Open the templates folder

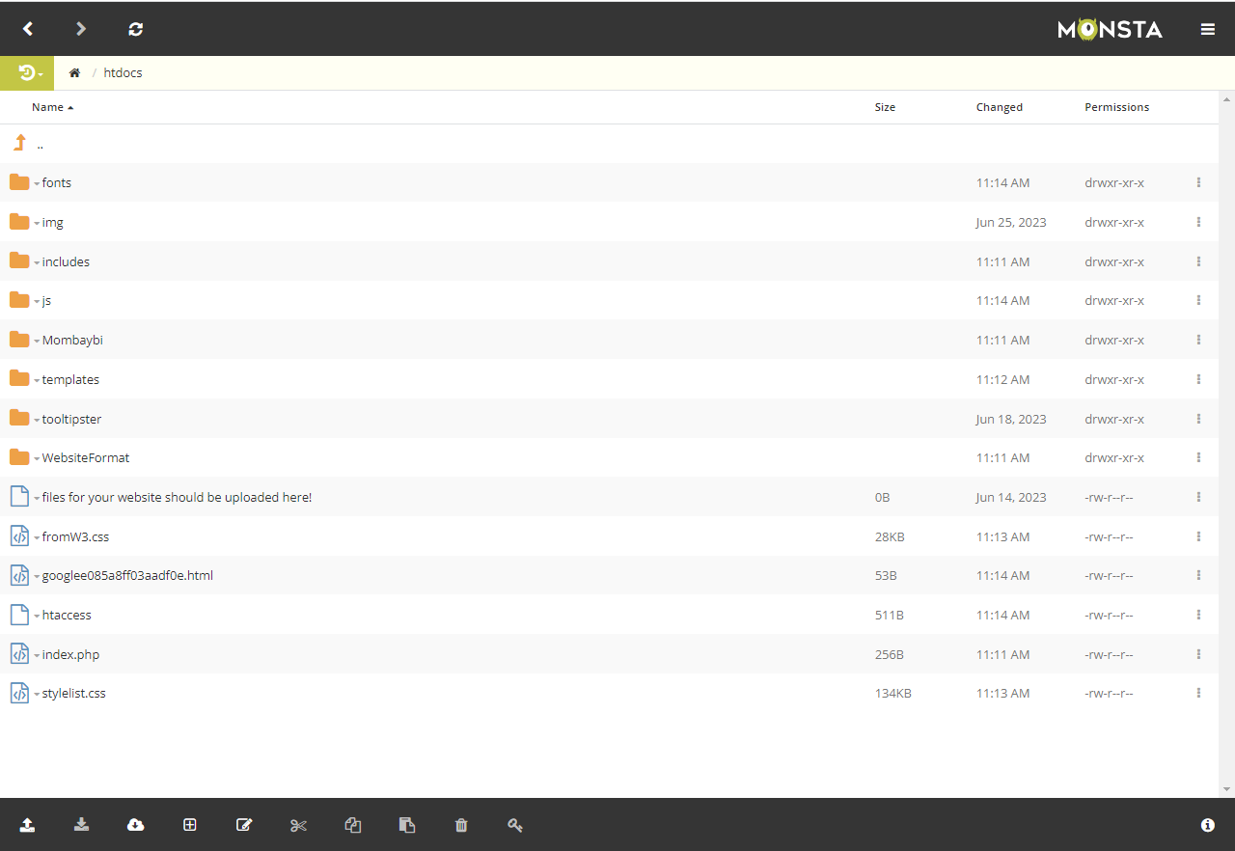tap(70, 379)
